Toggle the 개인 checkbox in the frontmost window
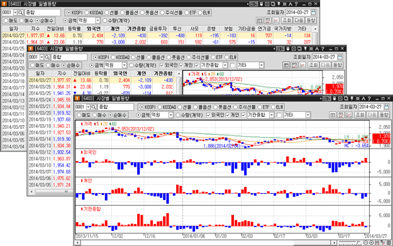 (228, 115)
